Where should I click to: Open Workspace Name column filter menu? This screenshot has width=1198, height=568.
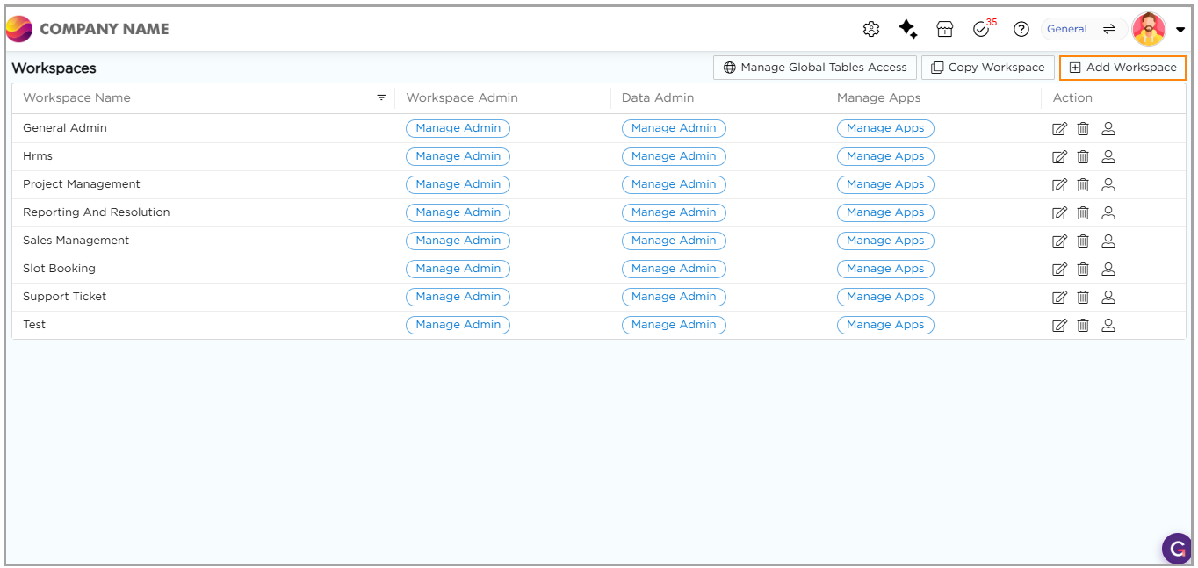[381, 97]
